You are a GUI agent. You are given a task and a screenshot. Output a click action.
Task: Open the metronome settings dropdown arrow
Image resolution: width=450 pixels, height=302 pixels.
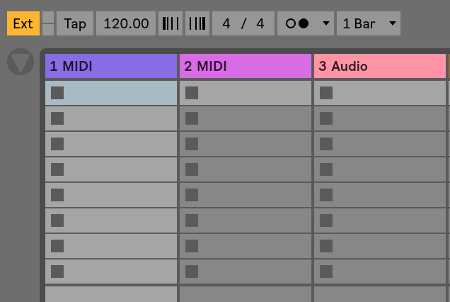326,23
